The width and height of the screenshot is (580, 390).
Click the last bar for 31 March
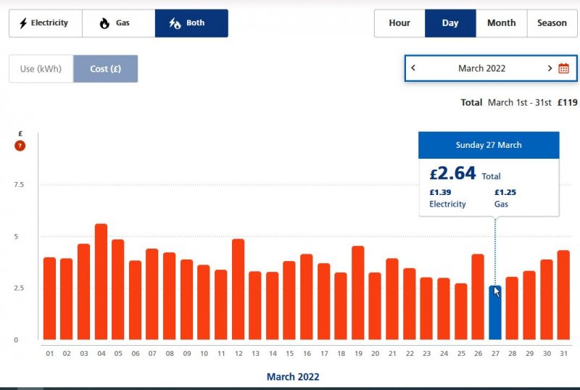point(563,295)
